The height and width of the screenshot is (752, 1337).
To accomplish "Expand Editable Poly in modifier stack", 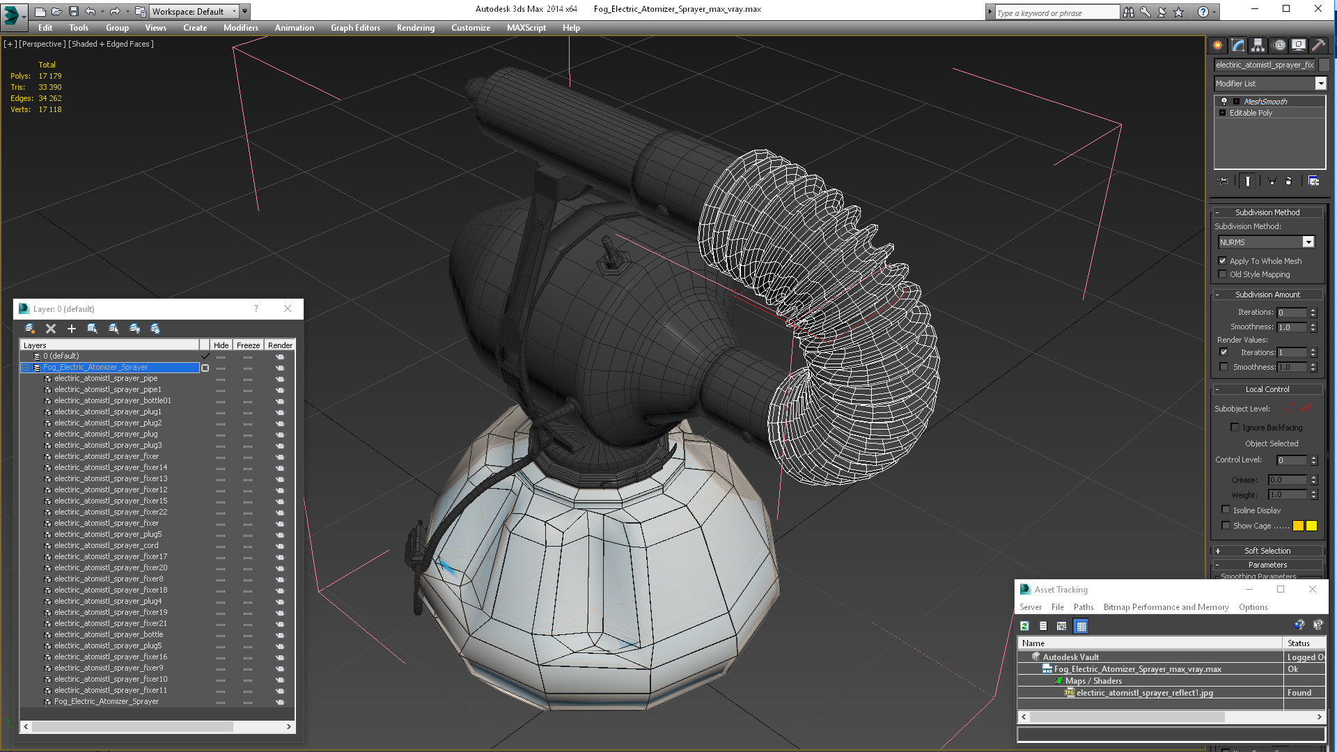I will 1222,113.
